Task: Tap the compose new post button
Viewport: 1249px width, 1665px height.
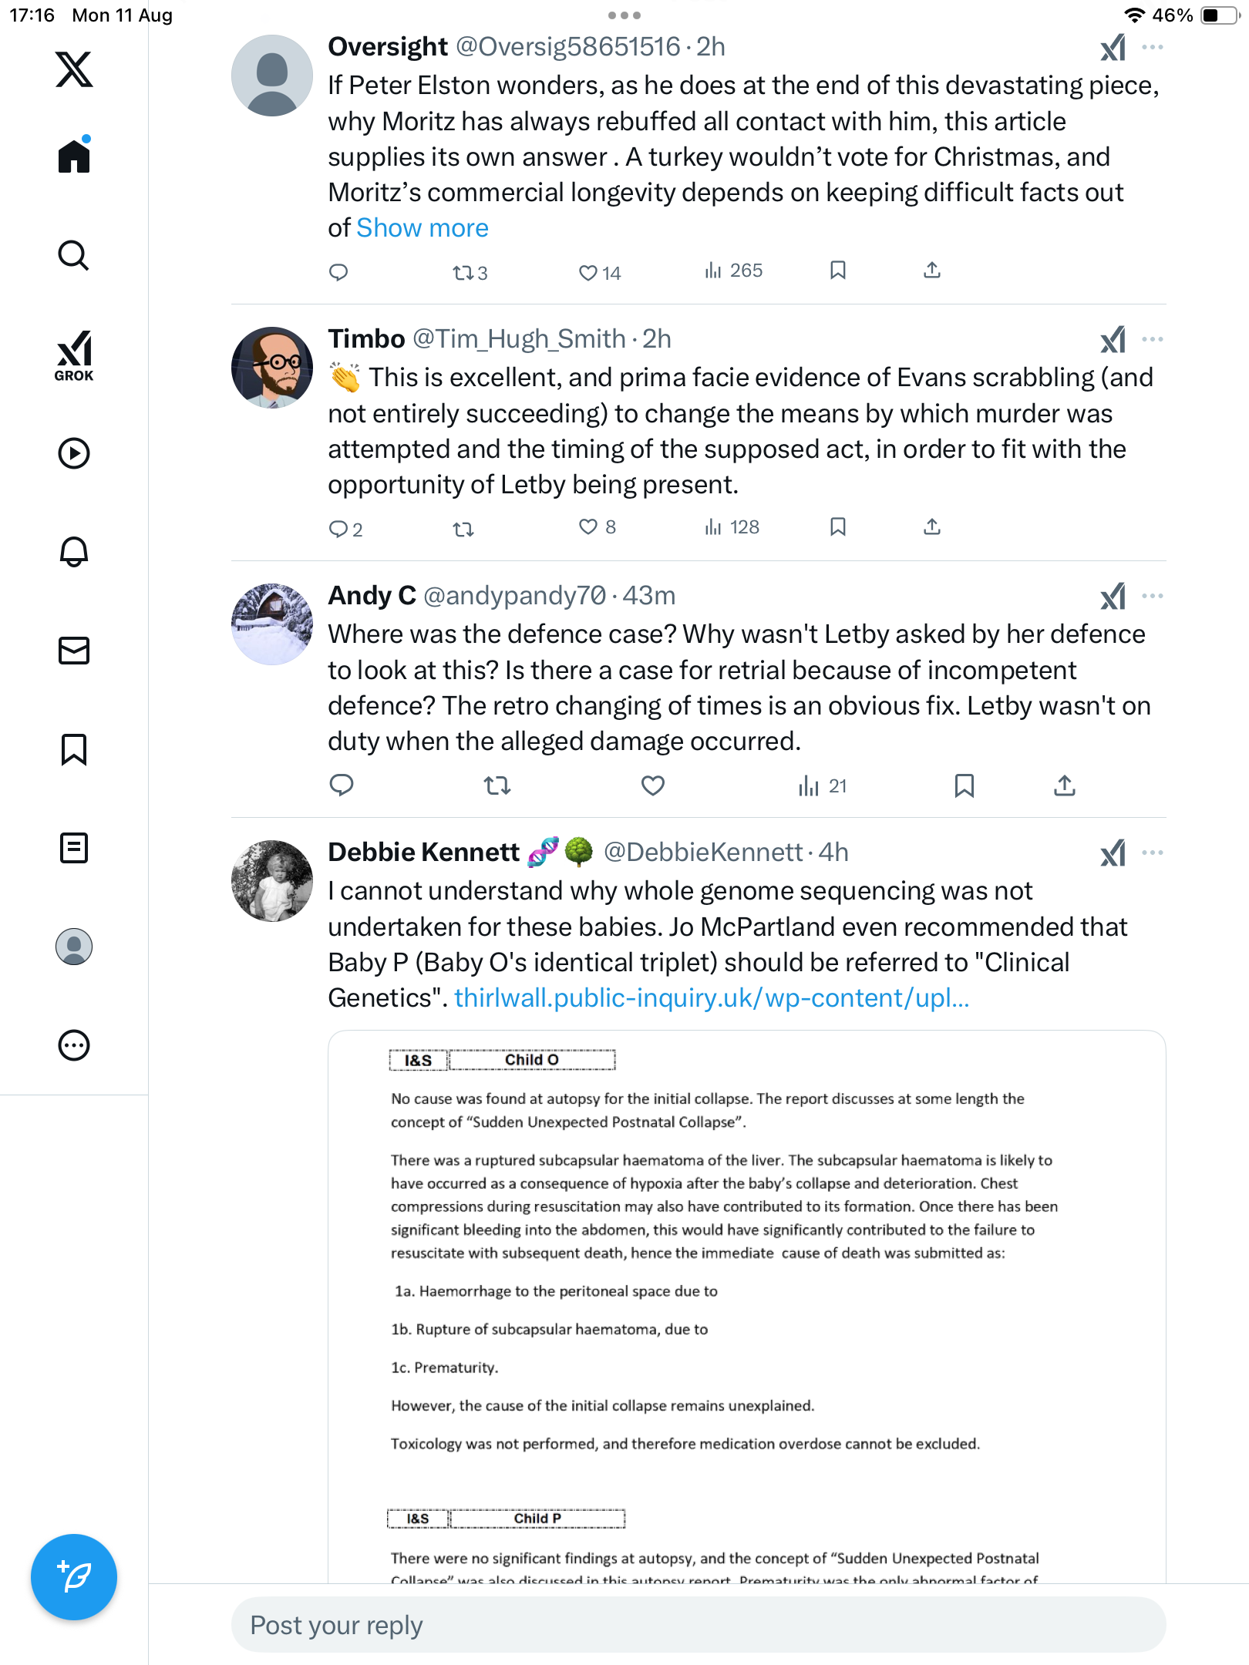Action: click(74, 1576)
